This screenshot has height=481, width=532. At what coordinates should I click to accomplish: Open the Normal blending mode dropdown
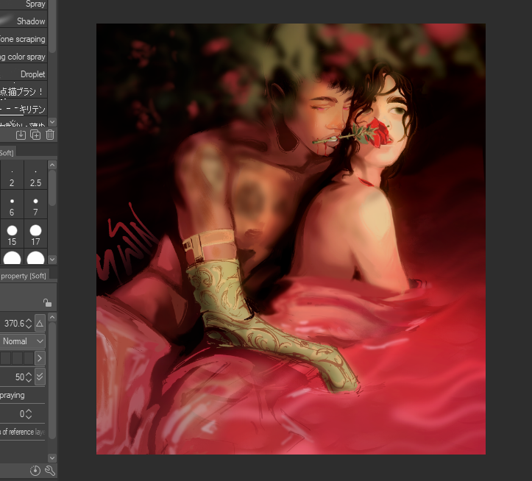pyautogui.click(x=23, y=341)
